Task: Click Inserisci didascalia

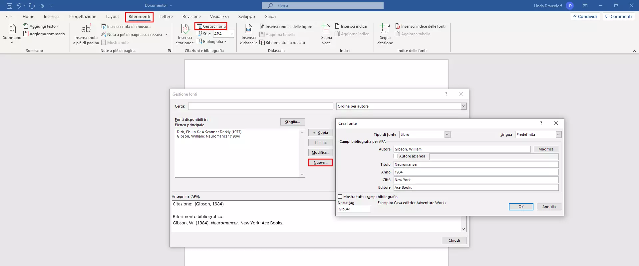Action: 248,34
